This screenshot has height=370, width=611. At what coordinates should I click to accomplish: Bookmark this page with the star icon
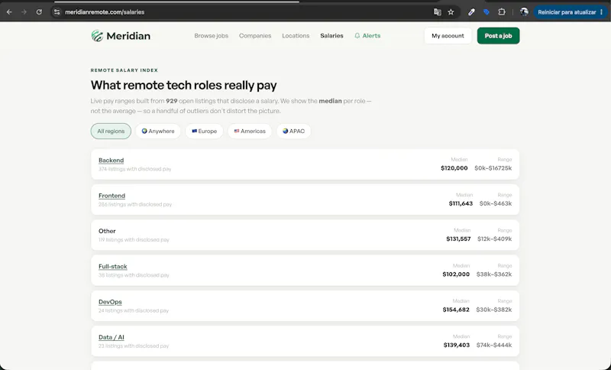451,12
